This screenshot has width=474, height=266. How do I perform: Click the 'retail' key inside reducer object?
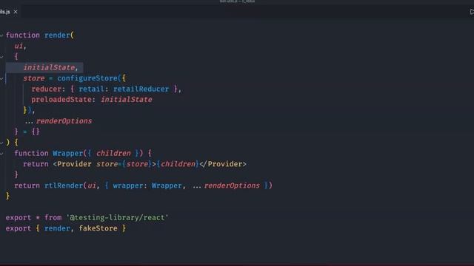click(92, 89)
